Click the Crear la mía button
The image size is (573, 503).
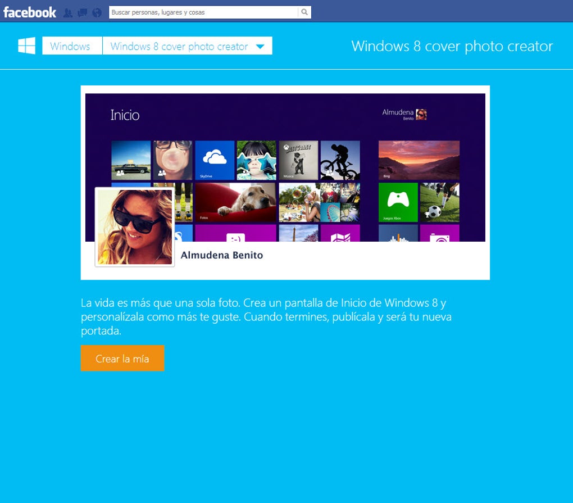click(122, 358)
